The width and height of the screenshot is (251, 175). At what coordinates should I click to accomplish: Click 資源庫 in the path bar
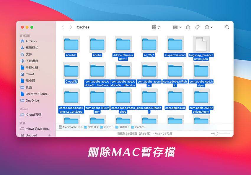(x=121, y=127)
